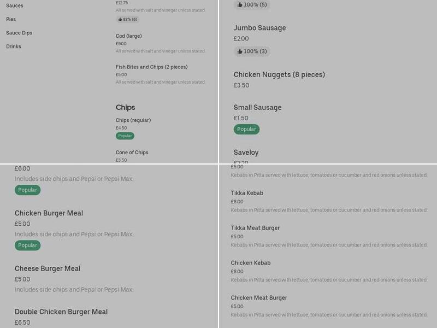Click the 100% (5) thumbs-up rating badge
437x328 pixels.
252,5
